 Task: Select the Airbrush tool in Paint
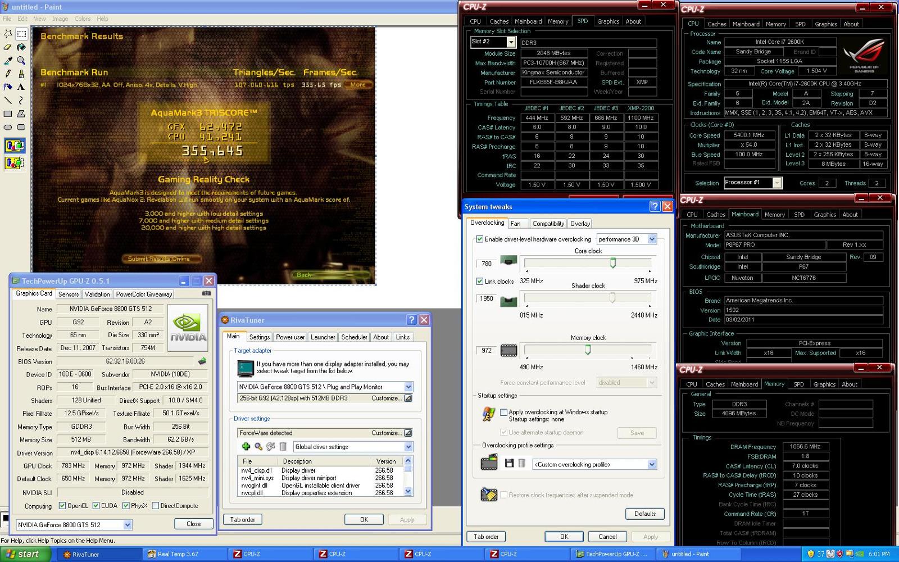pyautogui.click(x=8, y=87)
